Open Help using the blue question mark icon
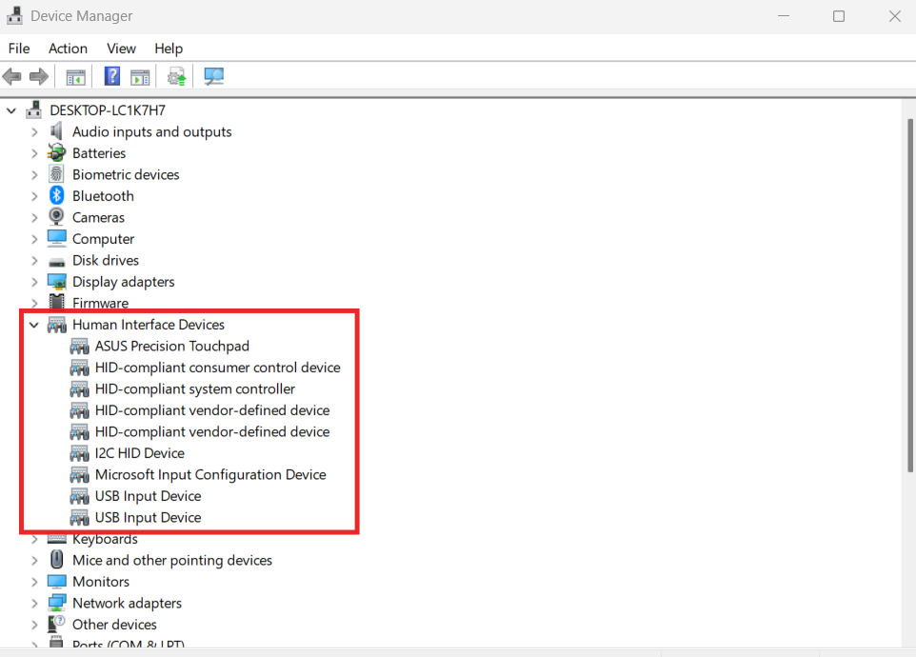The image size is (916, 657). pyautogui.click(x=111, y=76)
